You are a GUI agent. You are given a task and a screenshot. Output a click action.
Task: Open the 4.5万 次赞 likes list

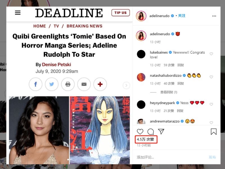tap(145, 139)
